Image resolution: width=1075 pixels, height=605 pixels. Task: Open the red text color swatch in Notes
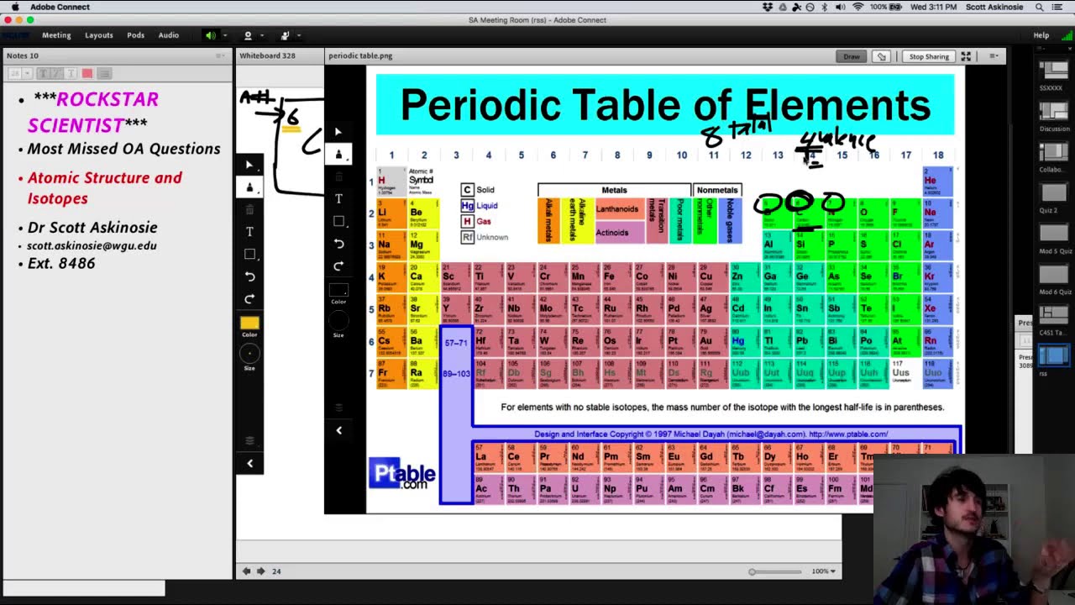point(87,74)
